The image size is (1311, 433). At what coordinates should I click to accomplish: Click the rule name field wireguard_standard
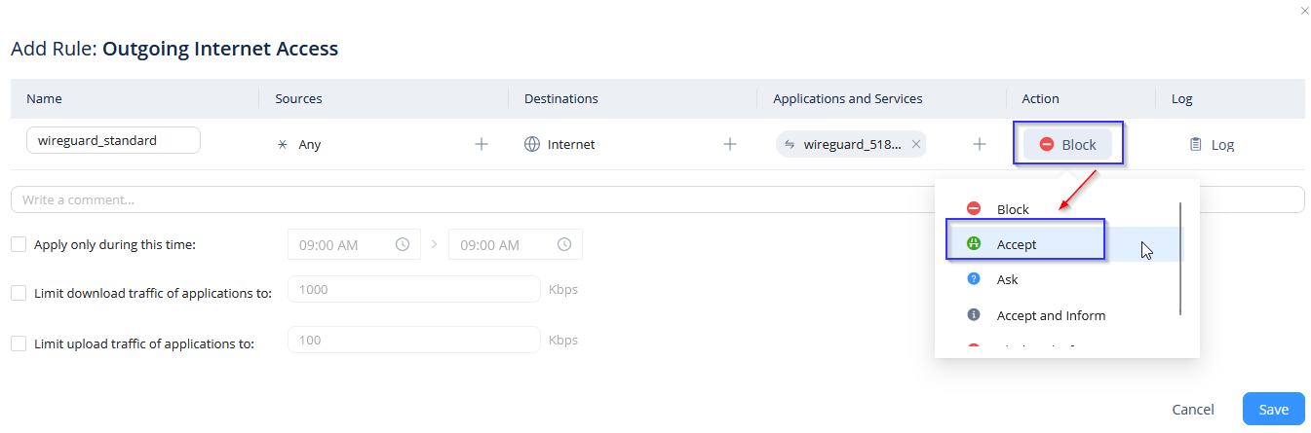click(x=113, y=140)
